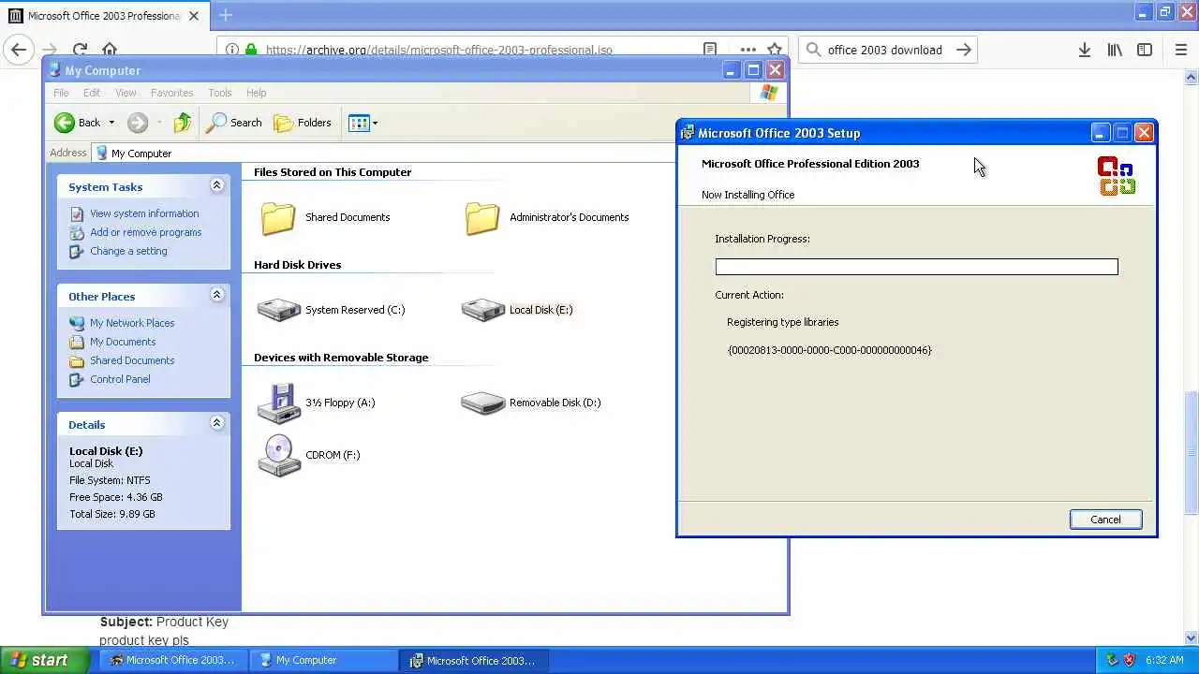Select Administrator's Documents folder icon

pyautogui.click(x=482, y=218)
